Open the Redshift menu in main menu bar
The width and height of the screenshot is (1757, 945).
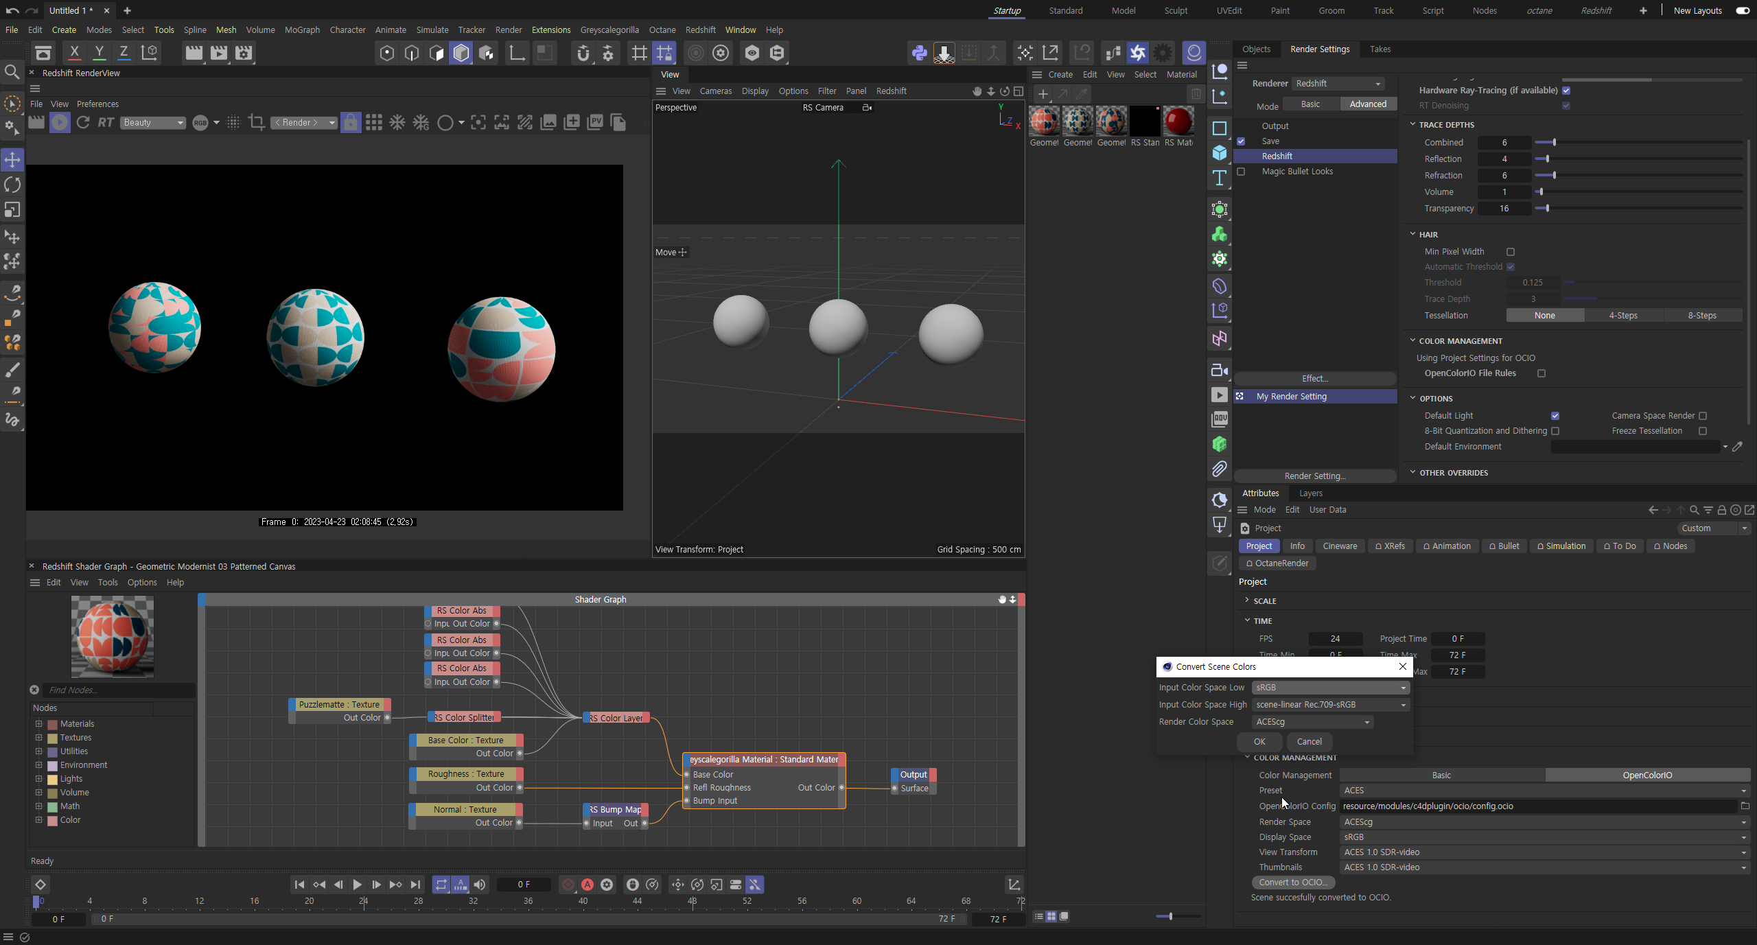[x=700, y=30]
